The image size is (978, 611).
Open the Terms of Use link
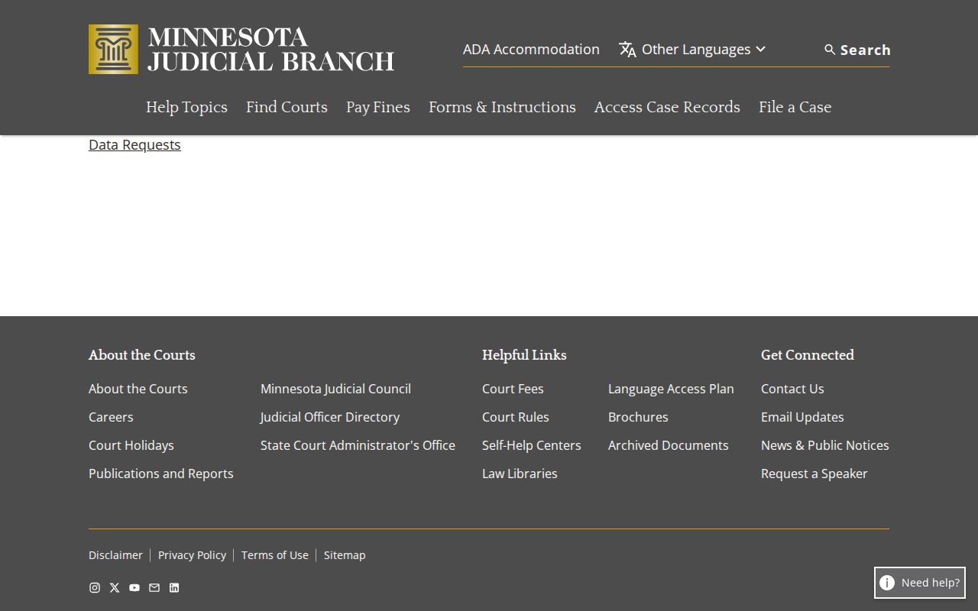point(275,555)
